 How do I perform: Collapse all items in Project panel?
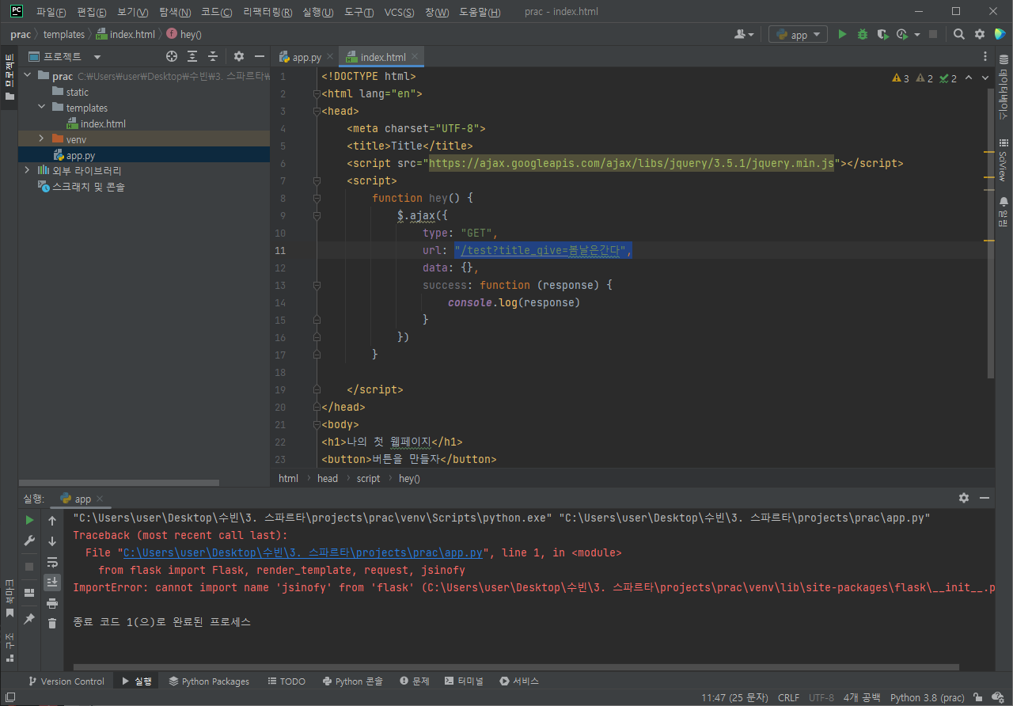[213, 57]
